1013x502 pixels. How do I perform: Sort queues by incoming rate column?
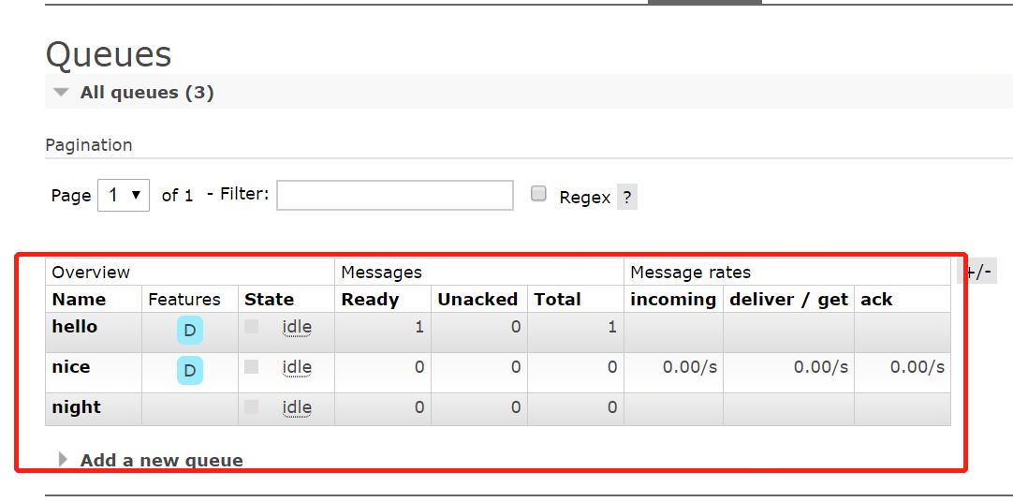(x=673, y=300)
